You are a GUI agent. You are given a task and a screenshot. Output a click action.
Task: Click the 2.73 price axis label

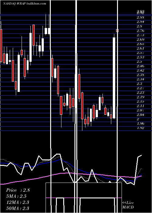[140, 35]
